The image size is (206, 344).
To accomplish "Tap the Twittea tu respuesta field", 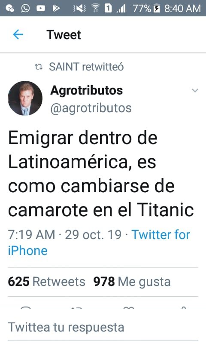I will pyautogui.click(x=103, y=327).
